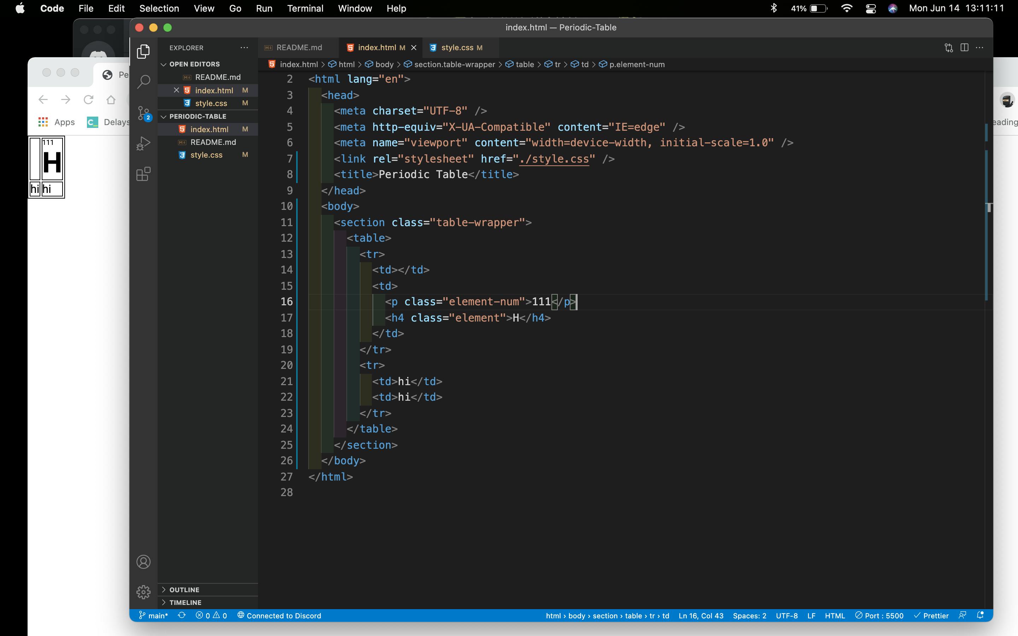1018x636 pixels.
Task: Switch to the README.md tab
Action: pyautogui.click(x=299, y=48)
